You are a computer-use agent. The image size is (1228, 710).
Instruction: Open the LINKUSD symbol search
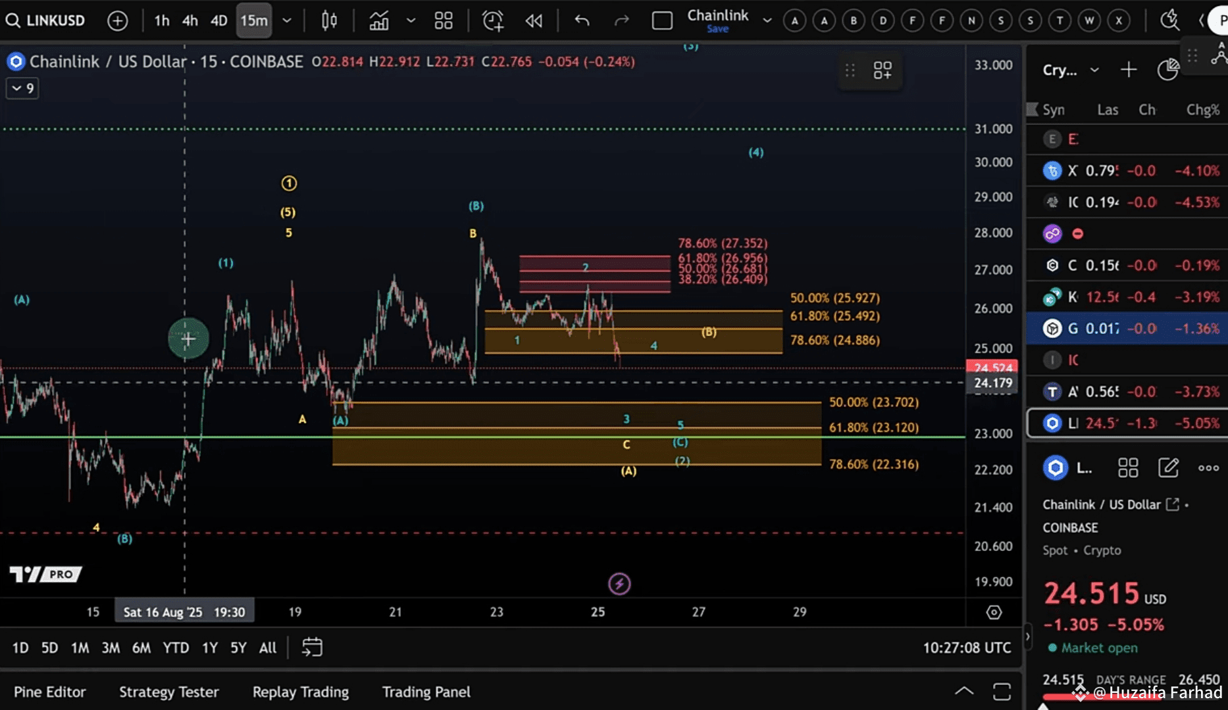coord(46,20)
